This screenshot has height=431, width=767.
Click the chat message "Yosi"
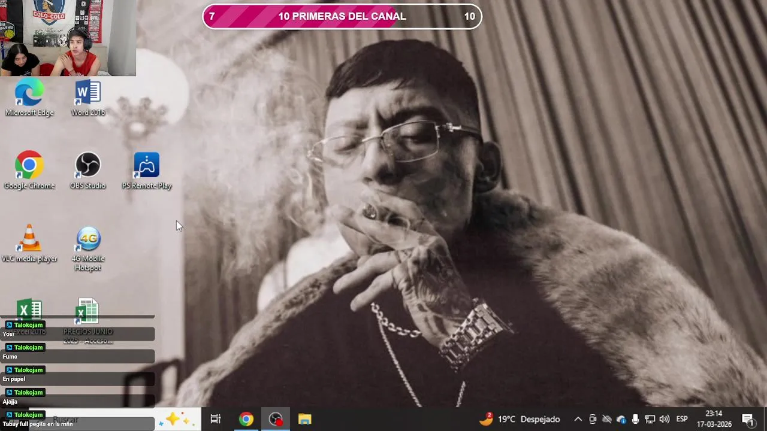[x=8, y=334]
